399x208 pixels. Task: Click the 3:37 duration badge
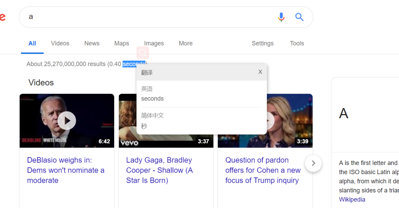[203, 141]
